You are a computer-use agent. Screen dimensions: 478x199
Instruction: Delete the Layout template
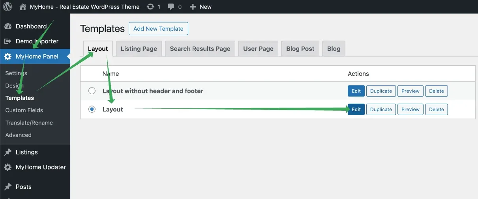pyautogui.click(x=437, y=110)
